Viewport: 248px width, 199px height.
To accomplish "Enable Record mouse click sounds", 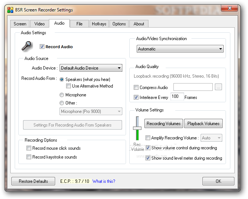I will pyautogui.click(x=29, y=148).
